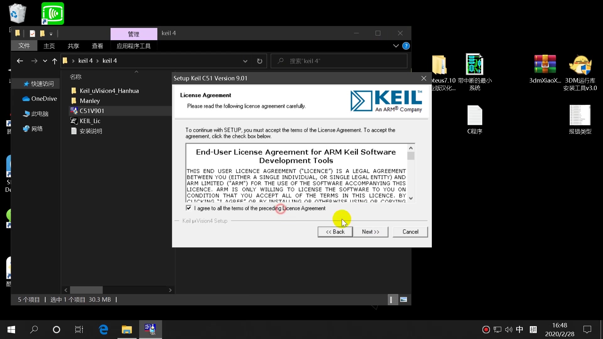
Task: Open the notification center
Action: 587,330
